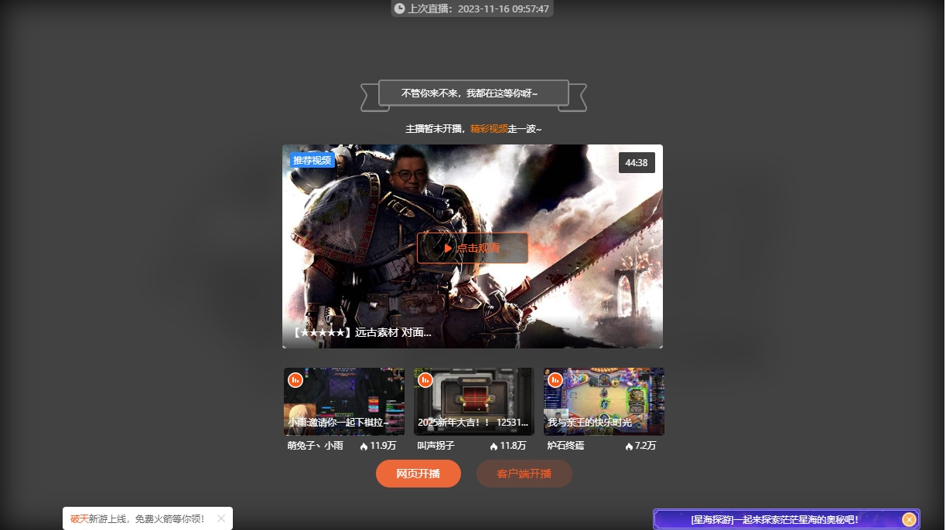Click the 推荐视频 badge on the main video
The height and width of the screenshot is (530, 946).
(x=312, y=161)
